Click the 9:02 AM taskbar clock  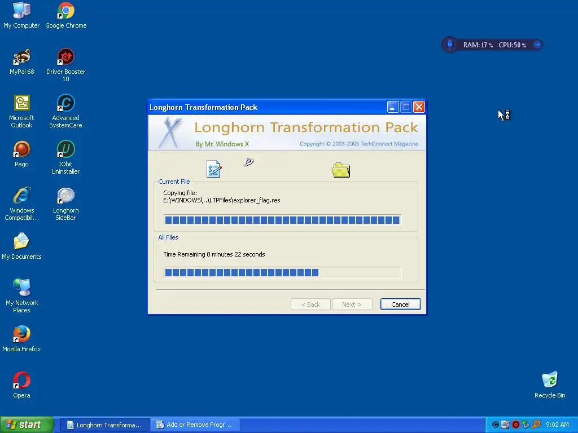(557, 425)
